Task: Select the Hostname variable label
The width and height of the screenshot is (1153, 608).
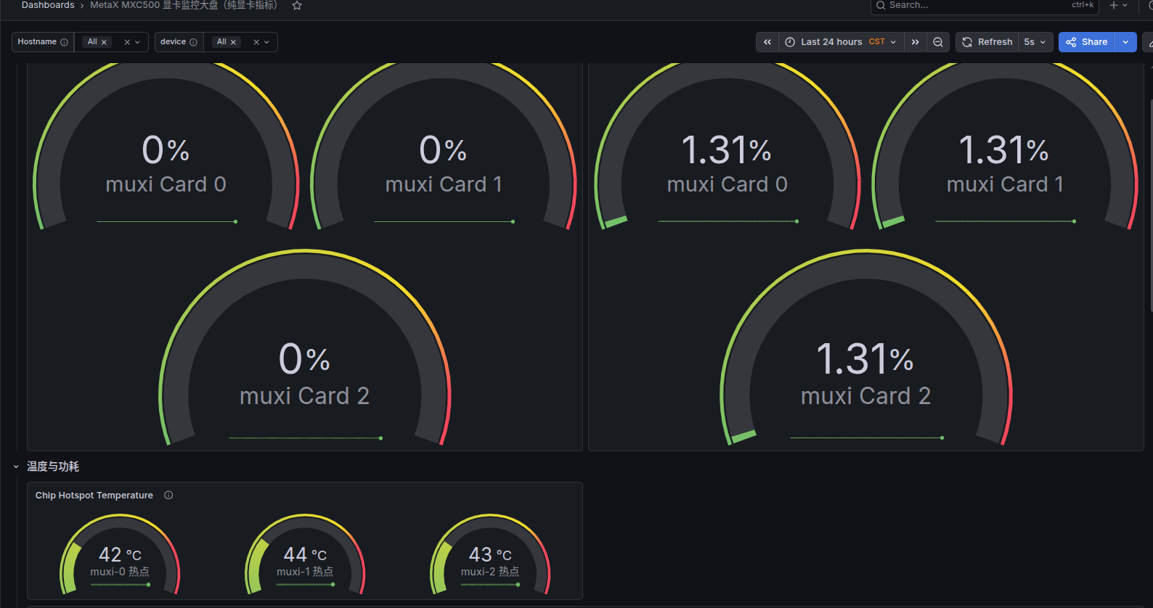Action: click(37, 42)
